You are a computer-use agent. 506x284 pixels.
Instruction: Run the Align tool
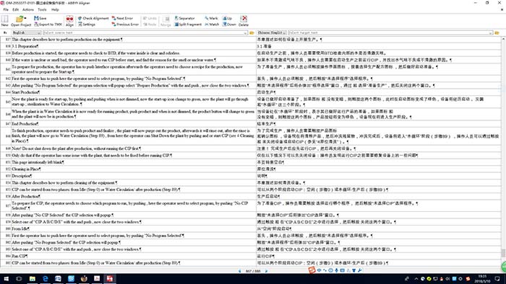69,21
